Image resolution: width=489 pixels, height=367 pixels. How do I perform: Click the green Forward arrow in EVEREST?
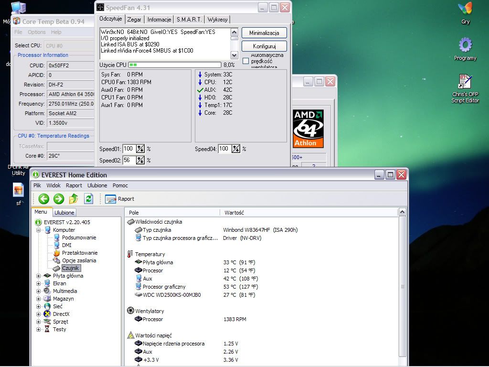coord(59,199)
